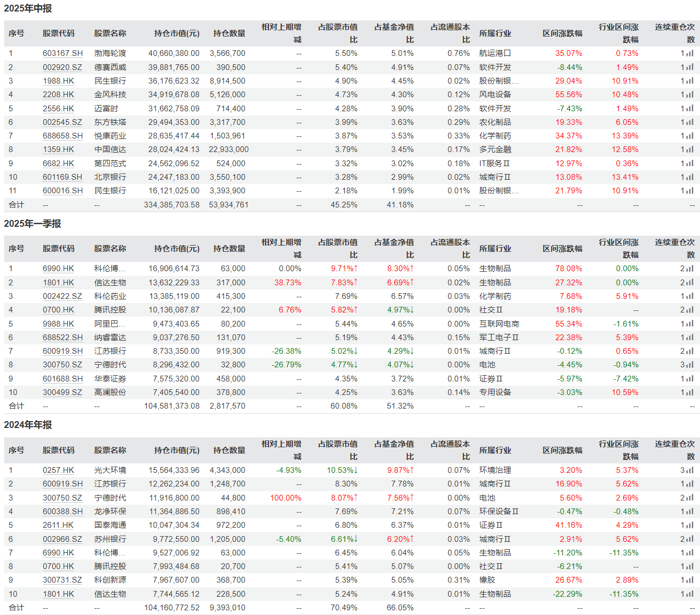Select the 2024年年报 section heading
700x615 pixels.
click(x=28, y=425)
